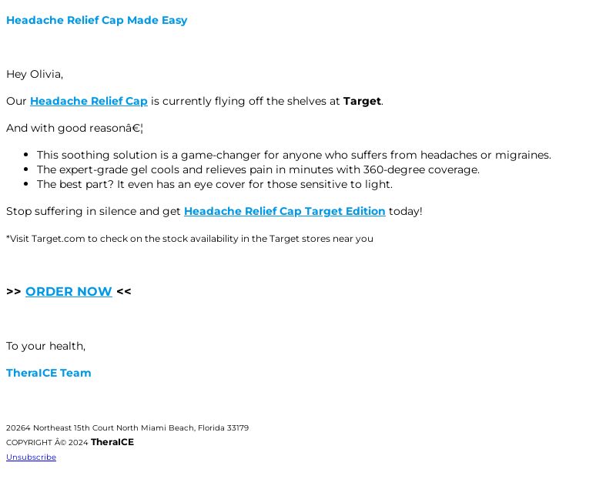Image resolution: width=616 pixels, height=496 pixels.
Task: Click the COPYRIGHT 2024 text
Action: point(47,443)
